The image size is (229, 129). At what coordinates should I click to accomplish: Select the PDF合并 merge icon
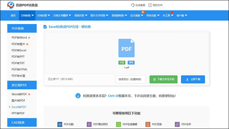pos(177,124)
